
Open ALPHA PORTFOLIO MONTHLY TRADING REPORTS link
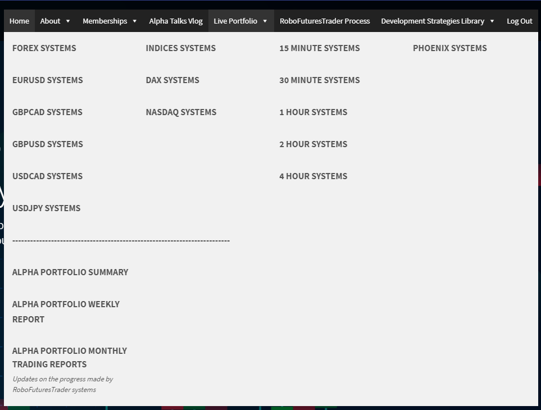coord(70,358)
